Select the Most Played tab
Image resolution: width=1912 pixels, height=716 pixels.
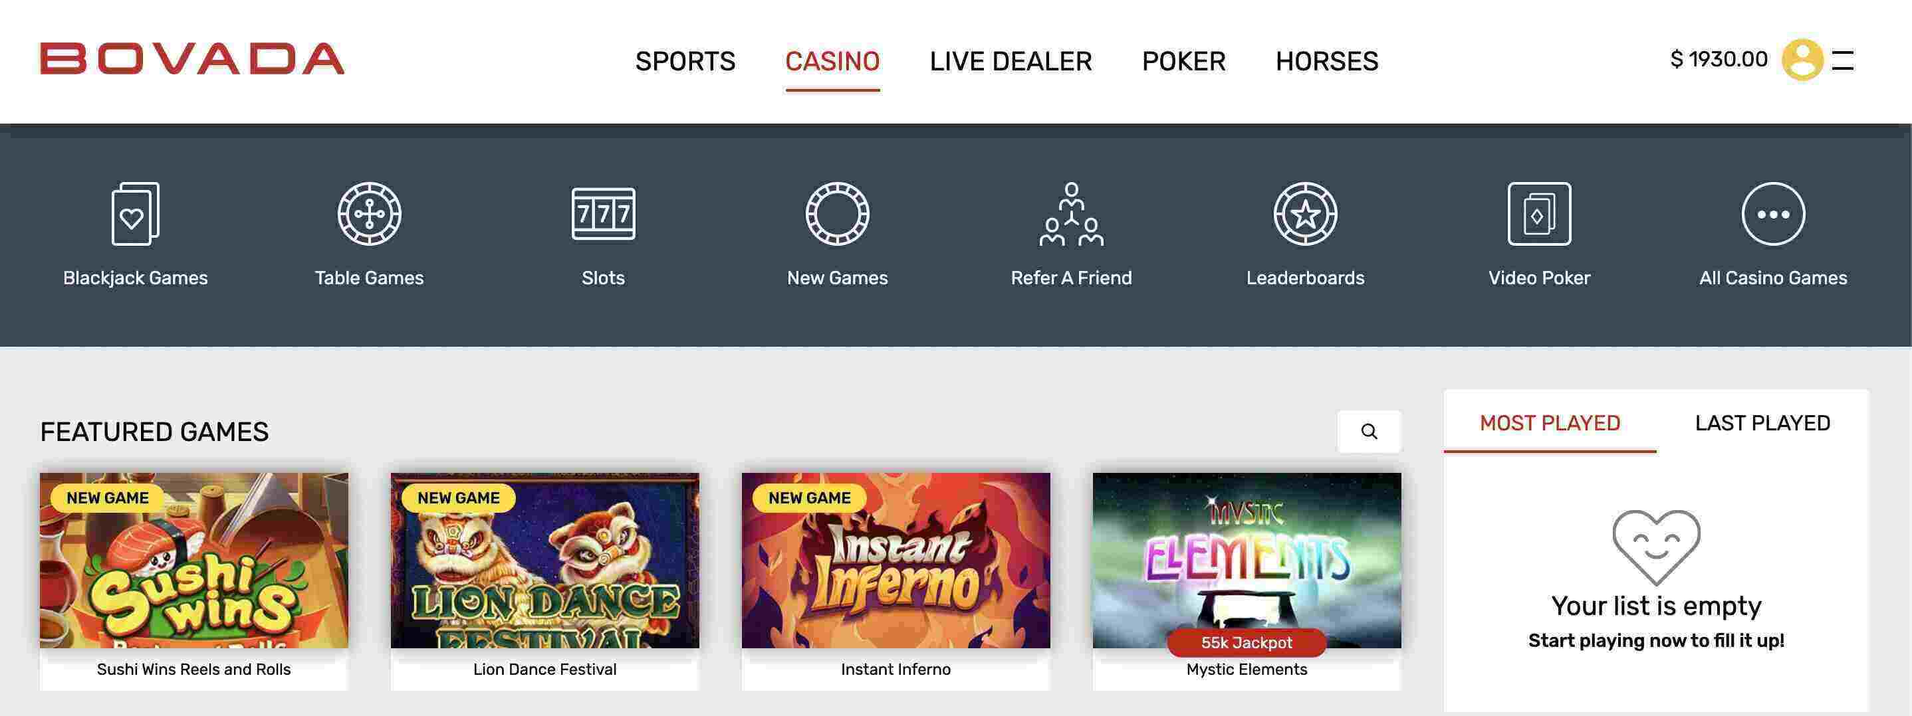(x=1550, y=422)
